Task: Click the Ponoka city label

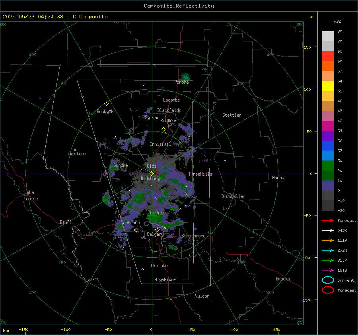Action: (x=181, y=82)
